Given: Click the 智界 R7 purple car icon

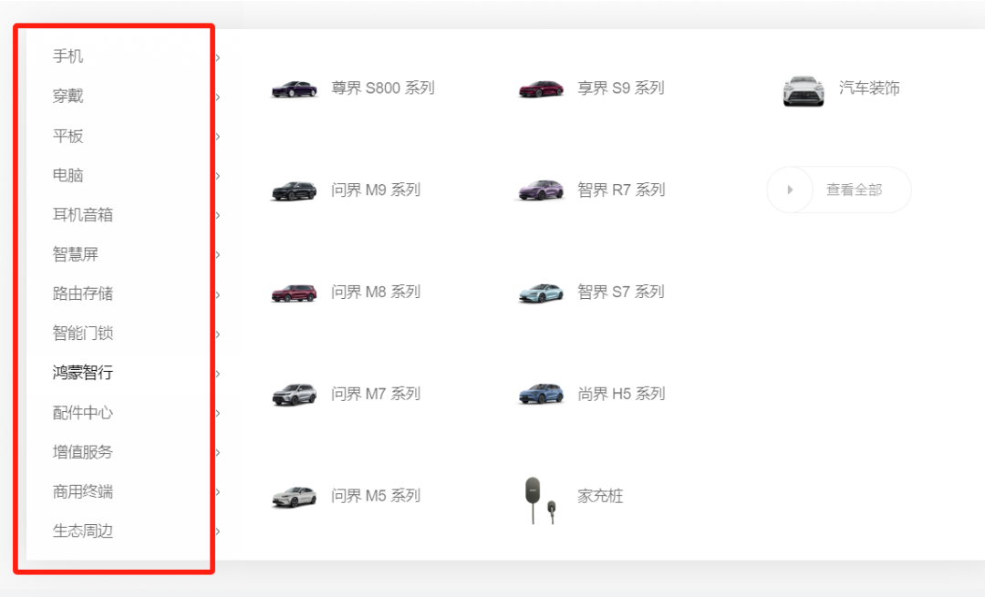Looking at the screenshot, I should tap(541, 190).
